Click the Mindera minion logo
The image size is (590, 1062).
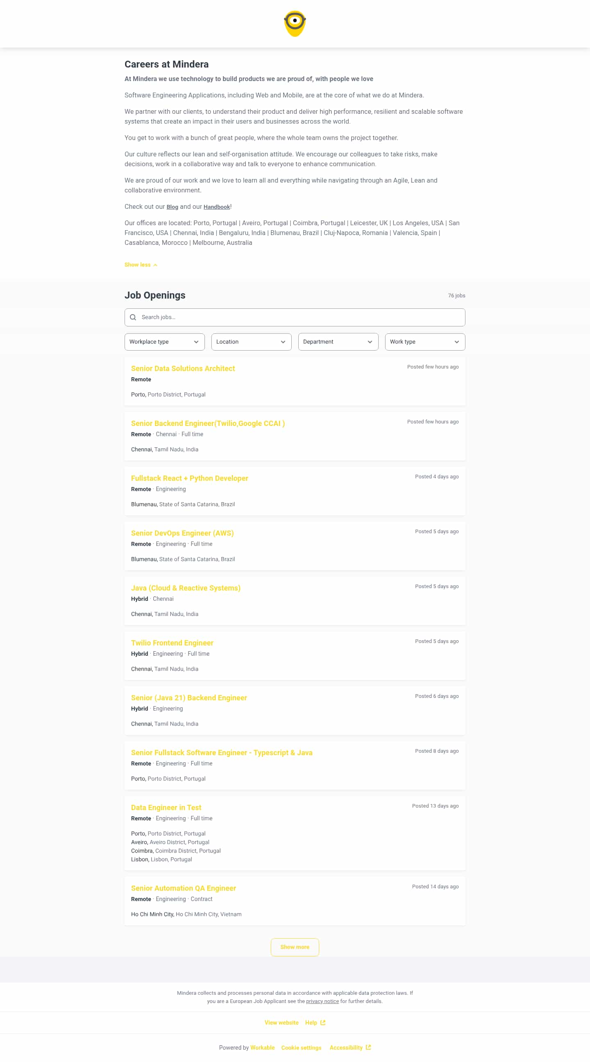pos(295,23)
